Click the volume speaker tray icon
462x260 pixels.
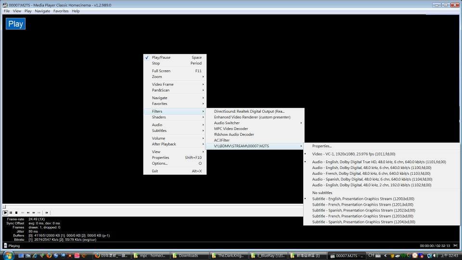[x=435, y=256]
